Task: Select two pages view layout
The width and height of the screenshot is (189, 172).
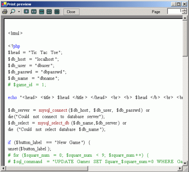Action: click(34, 12)
